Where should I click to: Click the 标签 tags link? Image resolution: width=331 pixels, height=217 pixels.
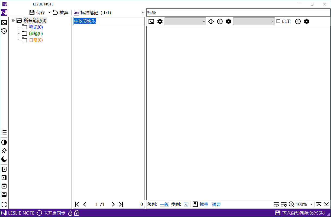204,205
